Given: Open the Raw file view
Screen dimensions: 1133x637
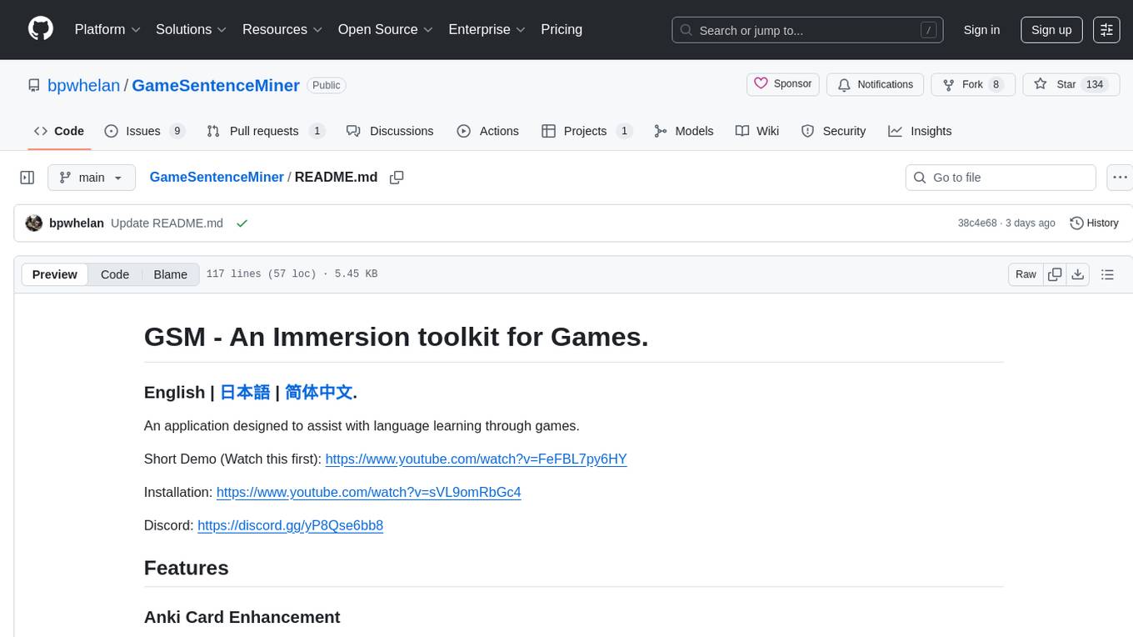Looking at the screenshot, I should 1026,274.
